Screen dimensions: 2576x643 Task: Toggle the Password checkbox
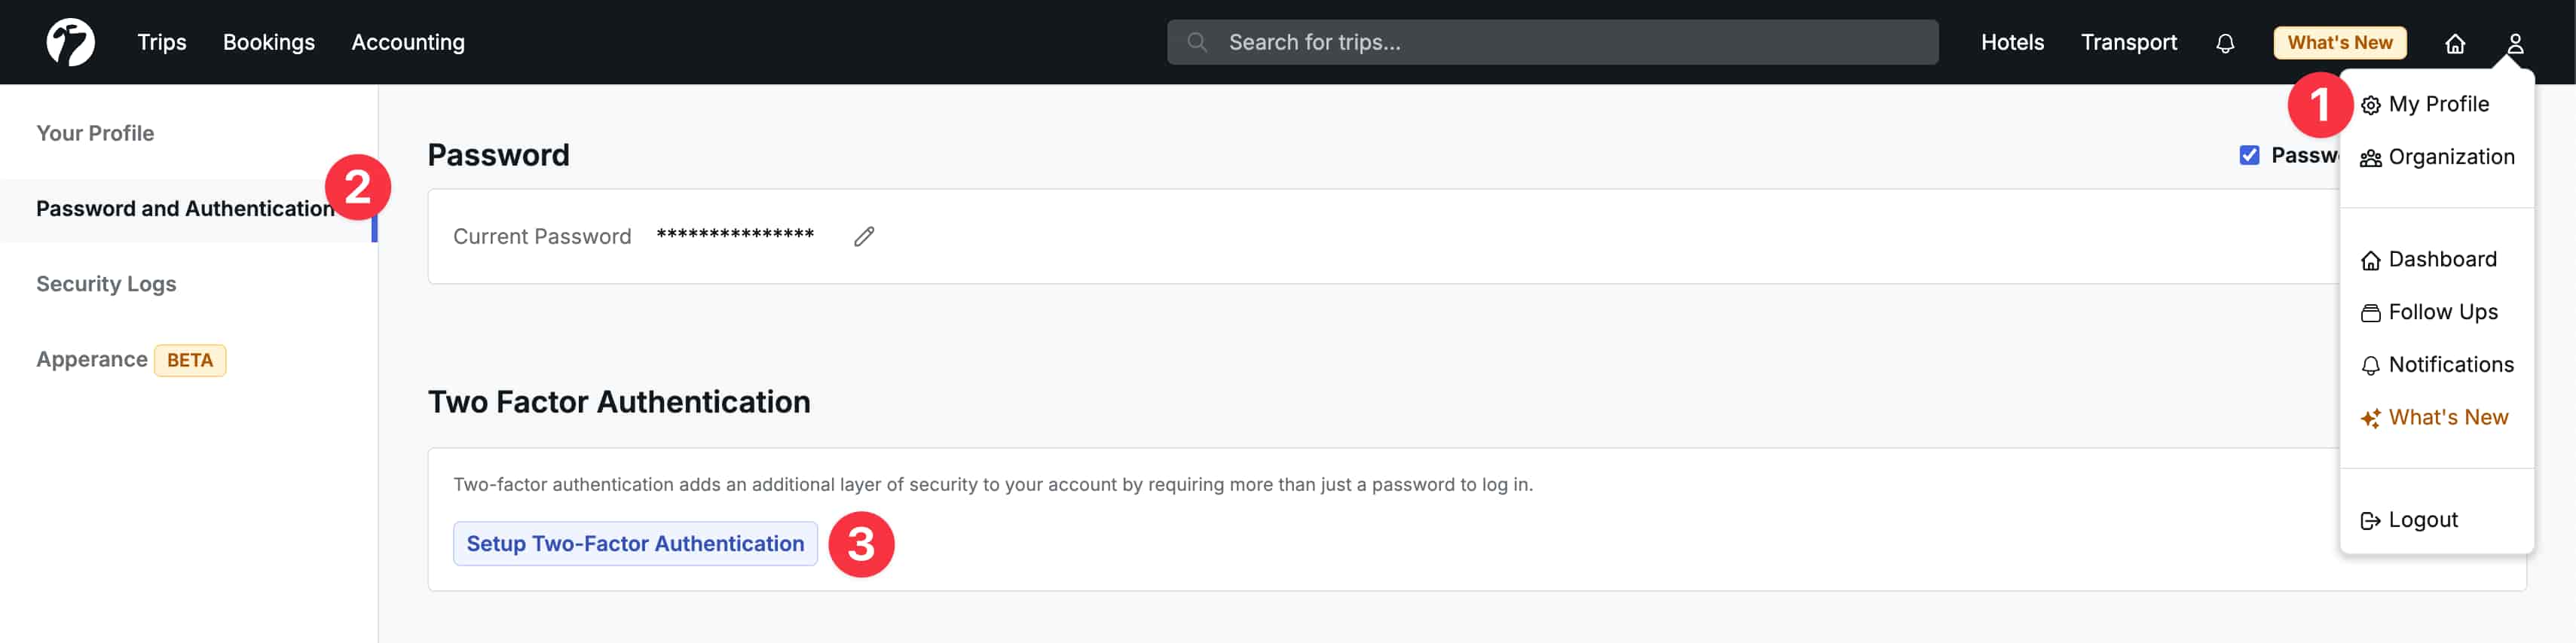click(x=2249, y=155)
